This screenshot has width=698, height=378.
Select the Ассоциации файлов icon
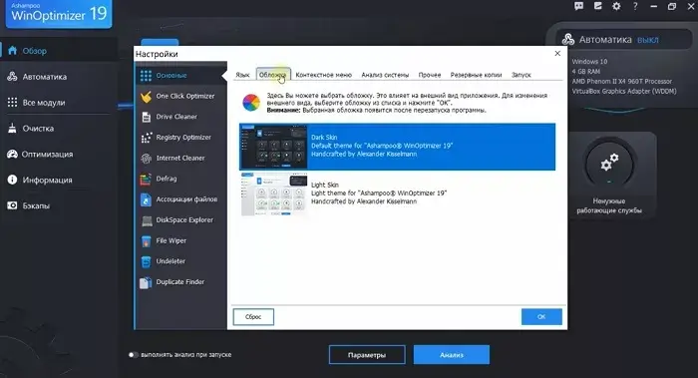(146, 199)
